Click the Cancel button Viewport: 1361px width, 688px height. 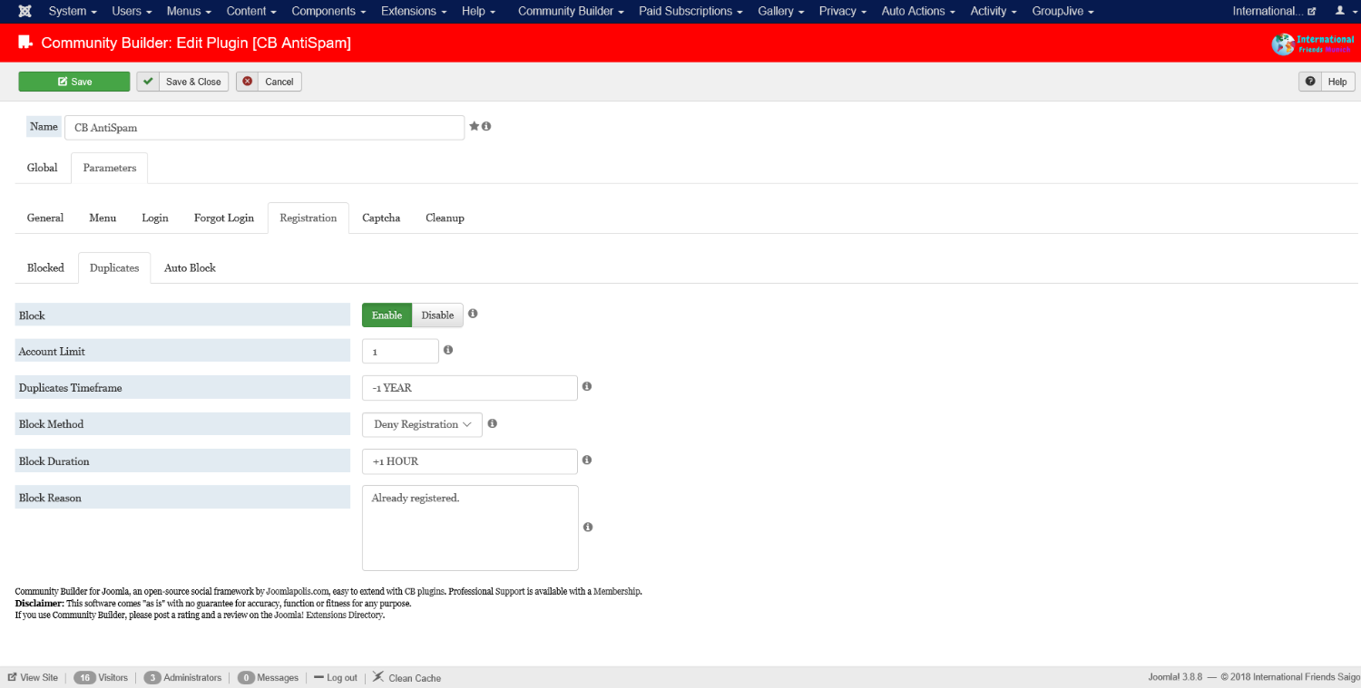point(269,82)
